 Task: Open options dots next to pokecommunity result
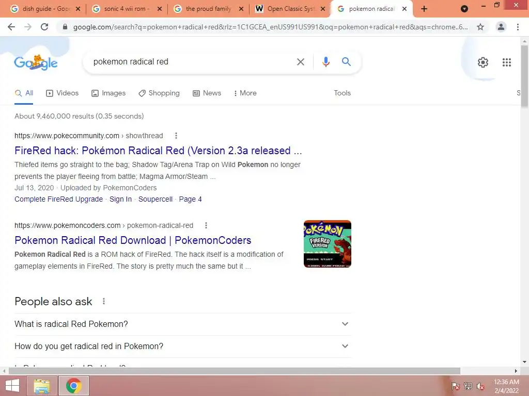click(x=176, y=136)
